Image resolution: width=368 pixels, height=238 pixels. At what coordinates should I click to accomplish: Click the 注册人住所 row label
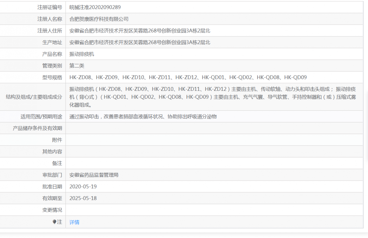pos(50,31)
